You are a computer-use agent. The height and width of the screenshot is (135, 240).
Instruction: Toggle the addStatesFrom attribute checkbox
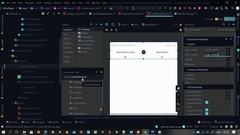tap(207, 102)
